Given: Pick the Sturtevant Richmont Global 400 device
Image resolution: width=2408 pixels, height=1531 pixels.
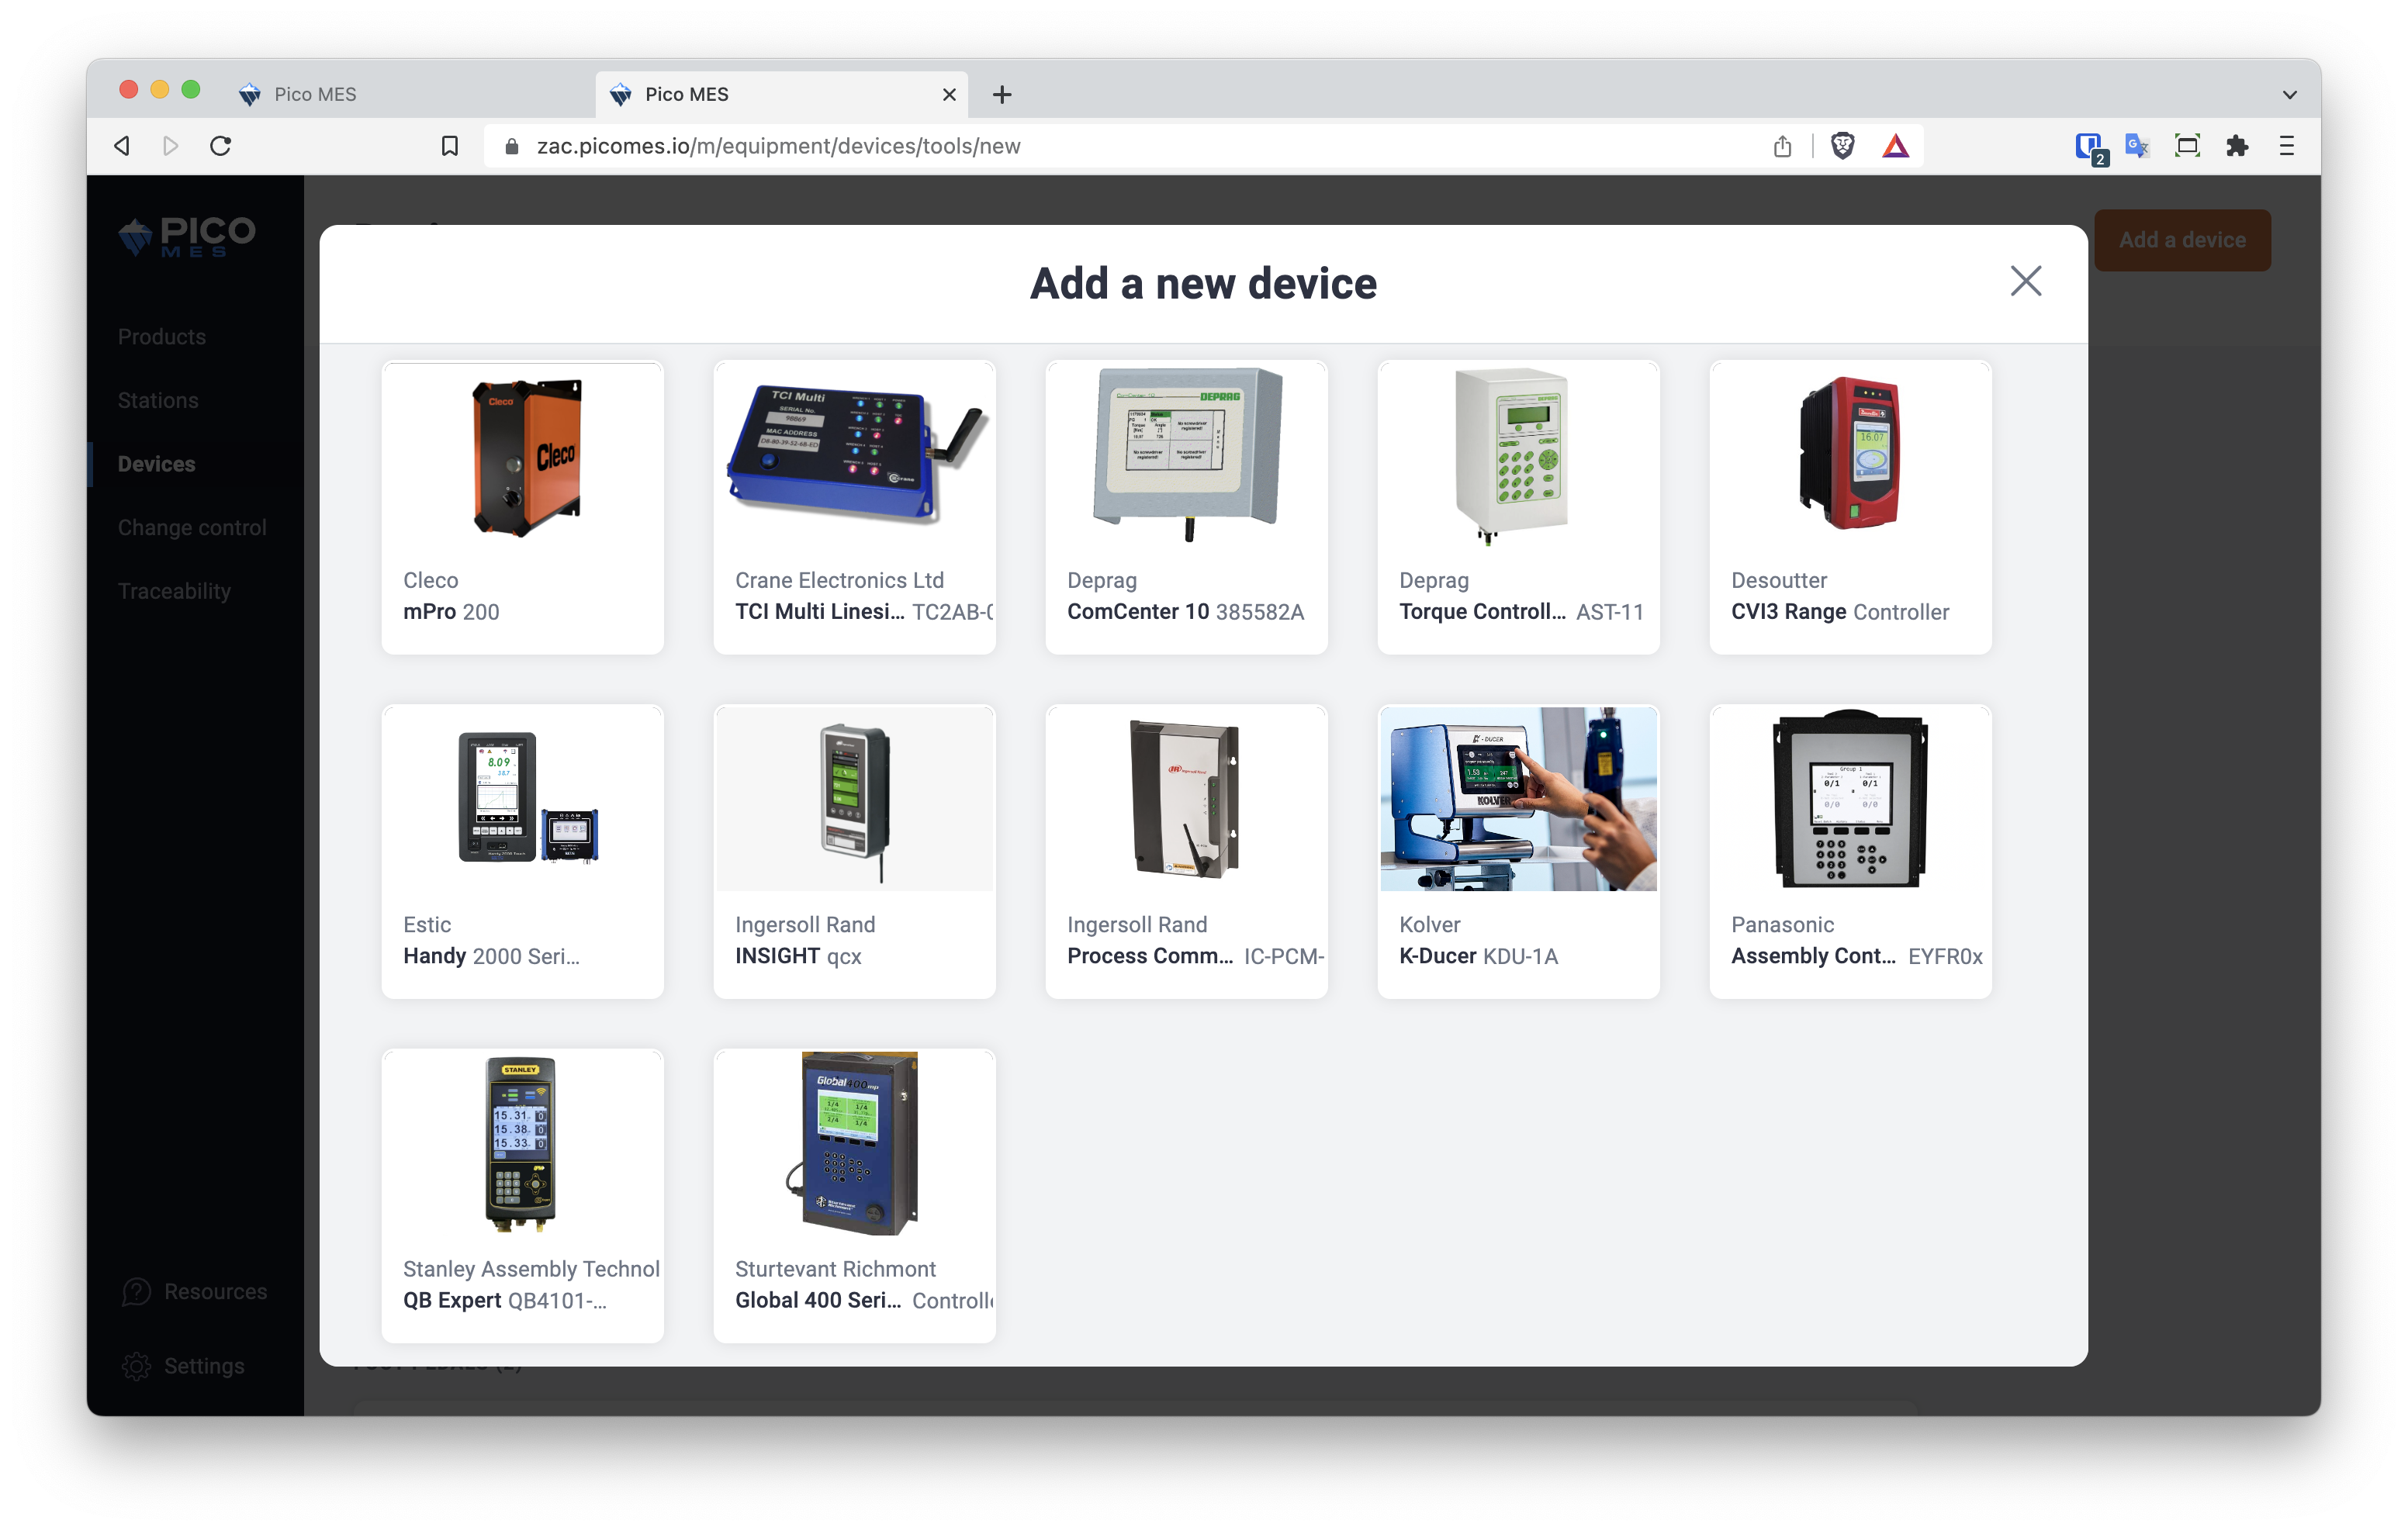Looking at the screenshot, I should coord(854,1196).
